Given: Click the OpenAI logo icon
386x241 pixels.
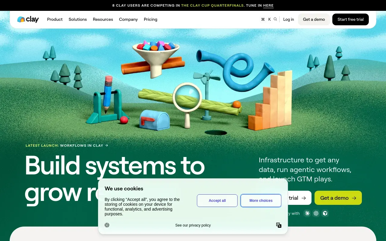Looking at the screenshot, I should pos(316,213).
